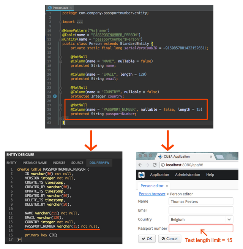
Task: Click the create table PASSPORTNUMBER_PERSON line
Action: [53, 170]
